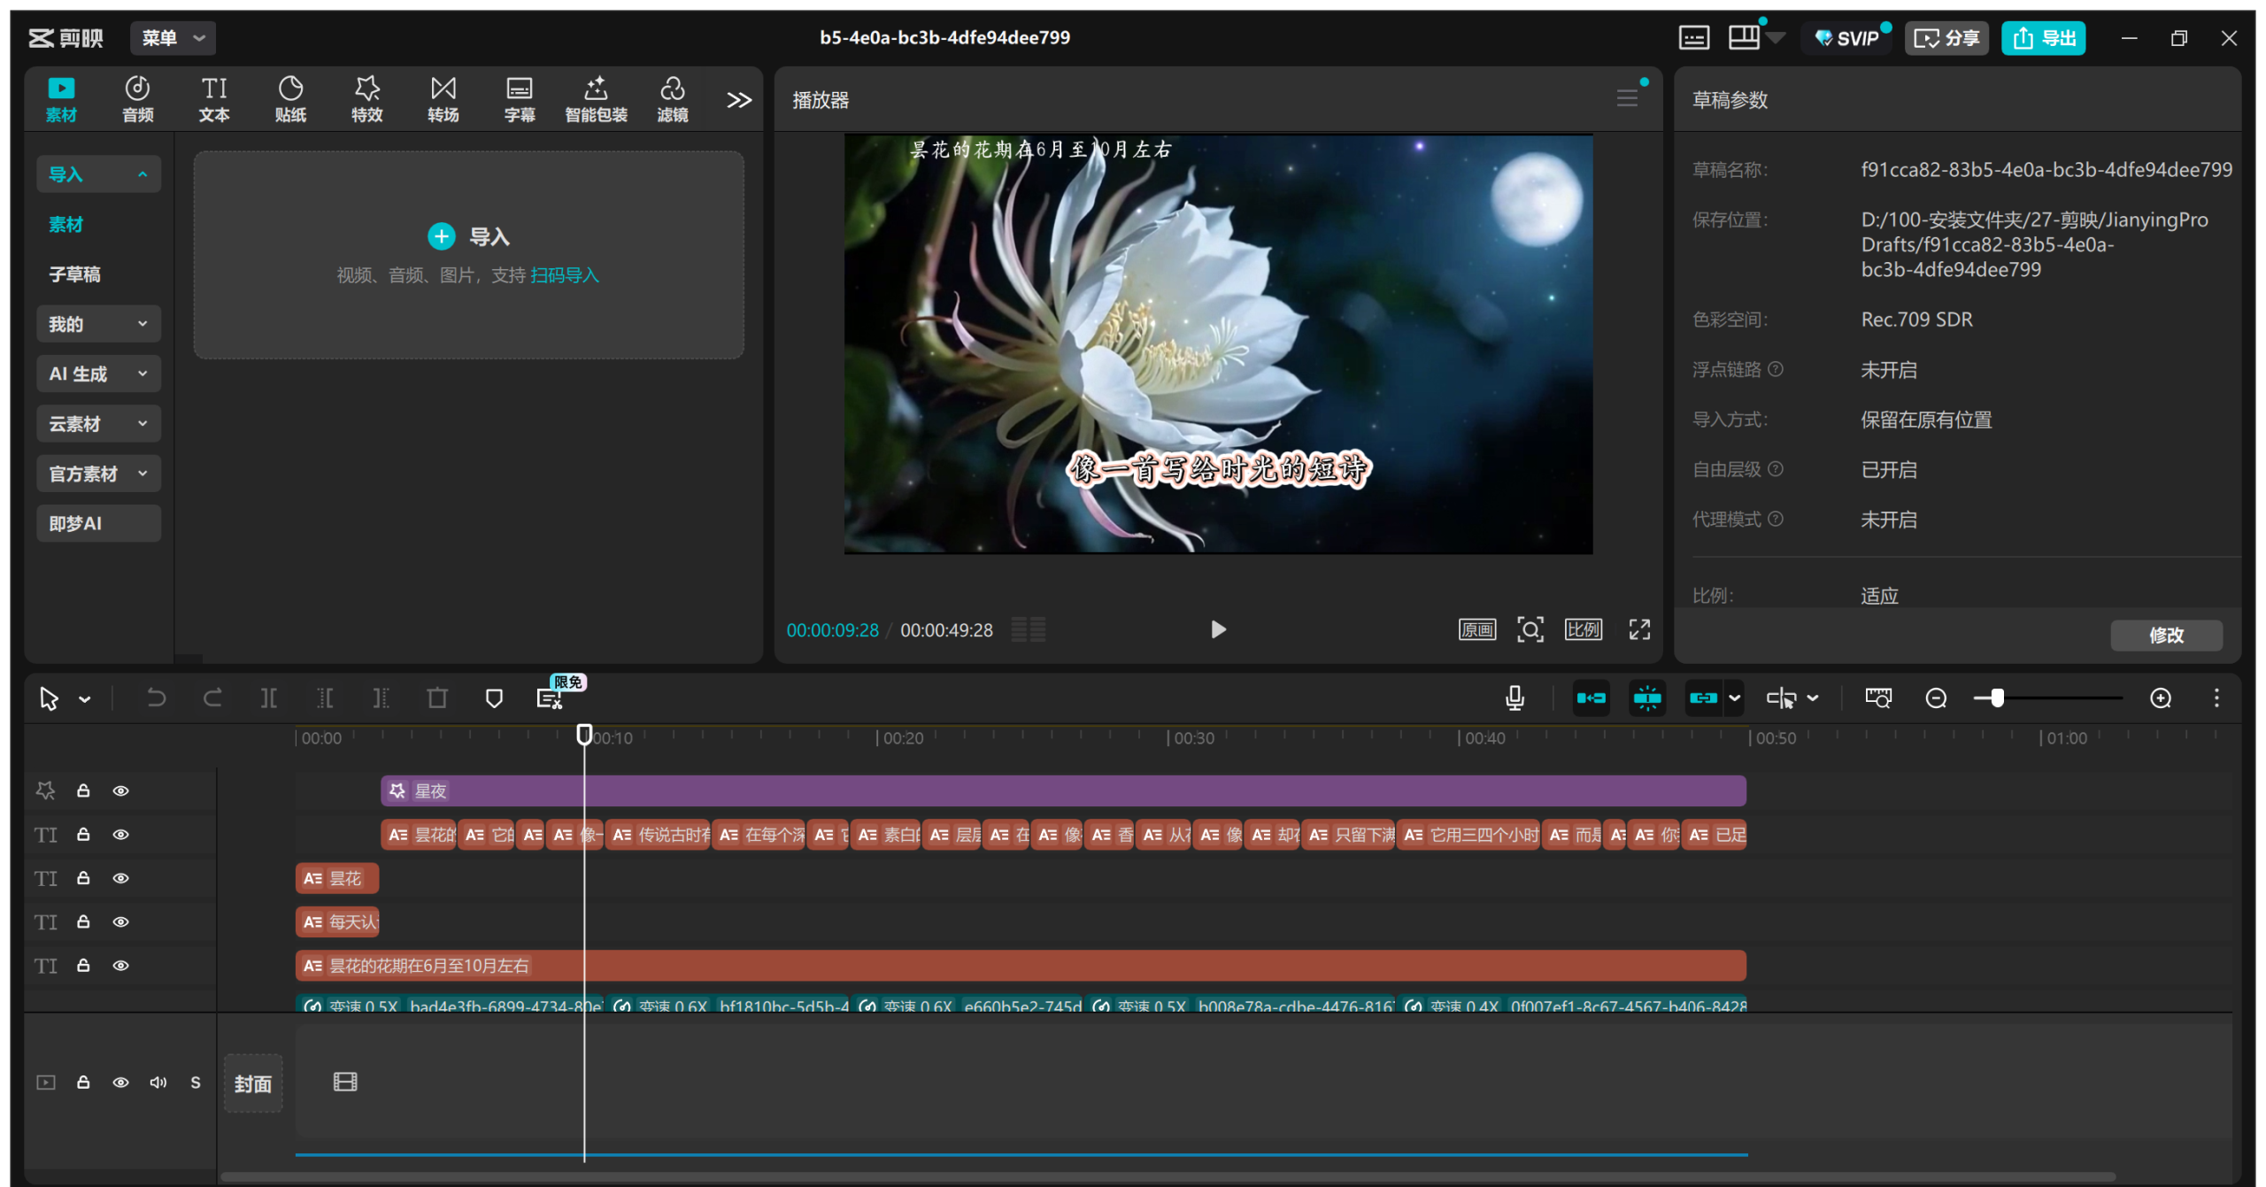Switch to the 音频 audio tab
This screenshot has height=1187, width=2266.
coord(137,99)
